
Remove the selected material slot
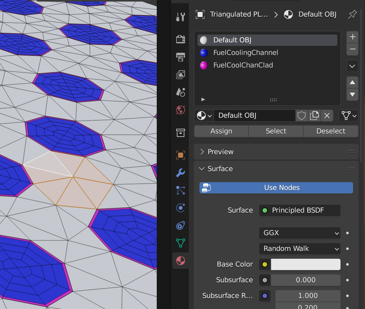(352, 49)
